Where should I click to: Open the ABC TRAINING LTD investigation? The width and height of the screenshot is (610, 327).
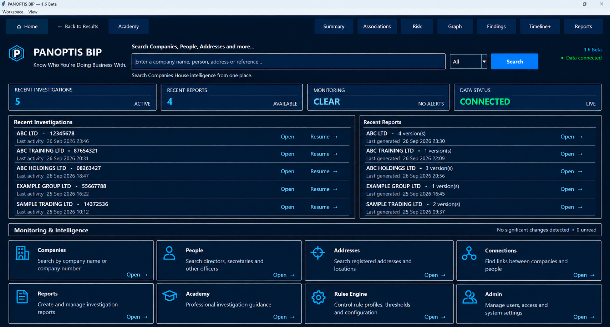[287, 154]
